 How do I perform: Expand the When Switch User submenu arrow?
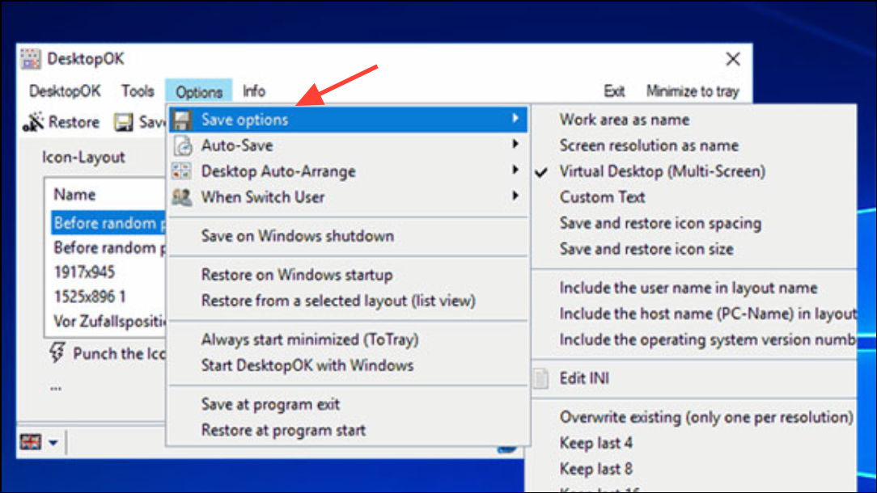point(515,196)
